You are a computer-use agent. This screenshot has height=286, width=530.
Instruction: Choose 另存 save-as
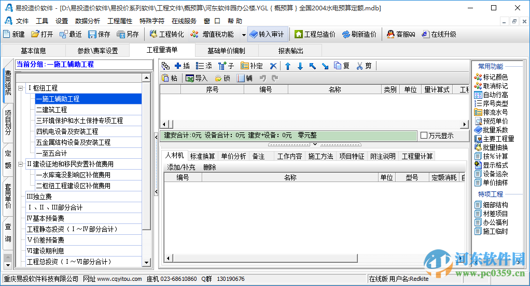point(128,34)
